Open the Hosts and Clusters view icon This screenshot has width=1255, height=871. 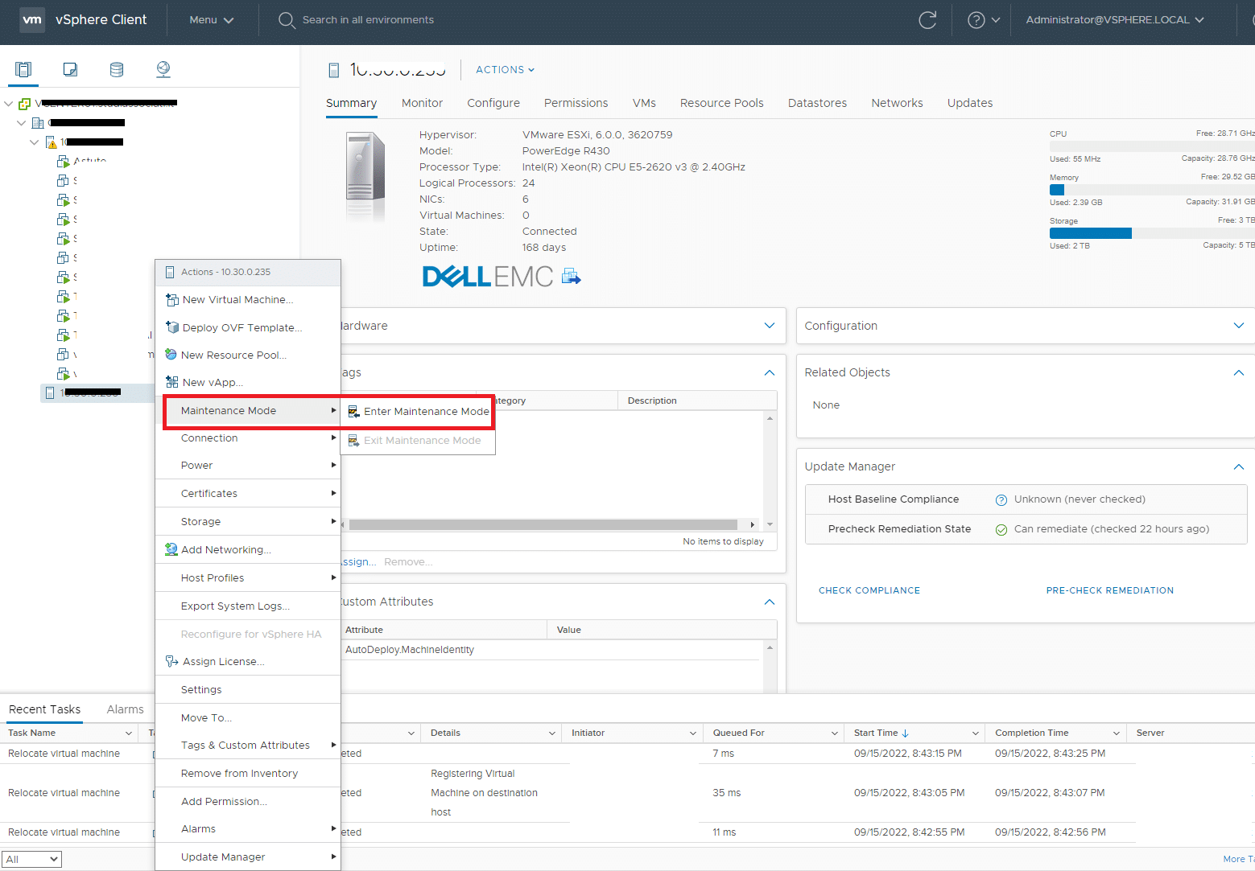pyautogui.click(x=24, y=69)
